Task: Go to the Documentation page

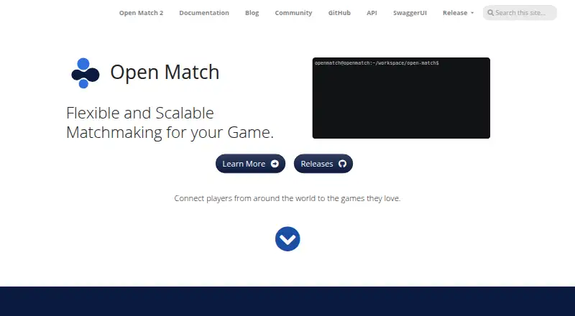Action: [204, 13]
